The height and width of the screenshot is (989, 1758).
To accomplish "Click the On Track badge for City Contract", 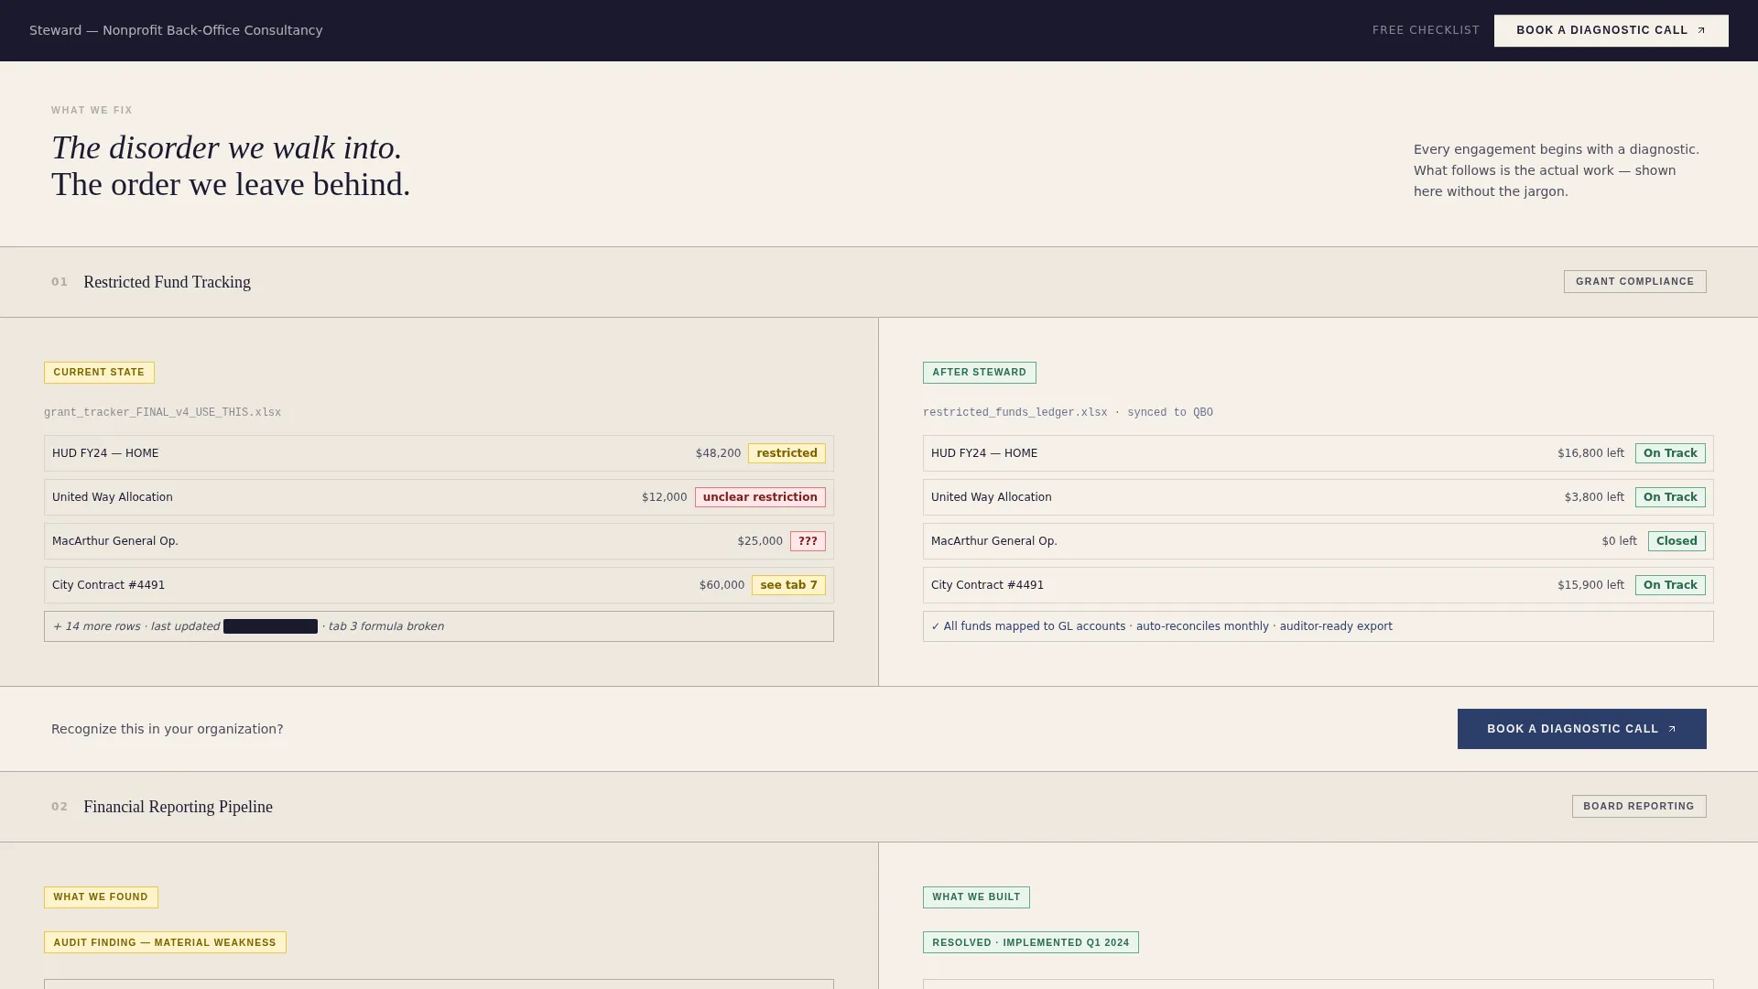I will point(1670,585).
